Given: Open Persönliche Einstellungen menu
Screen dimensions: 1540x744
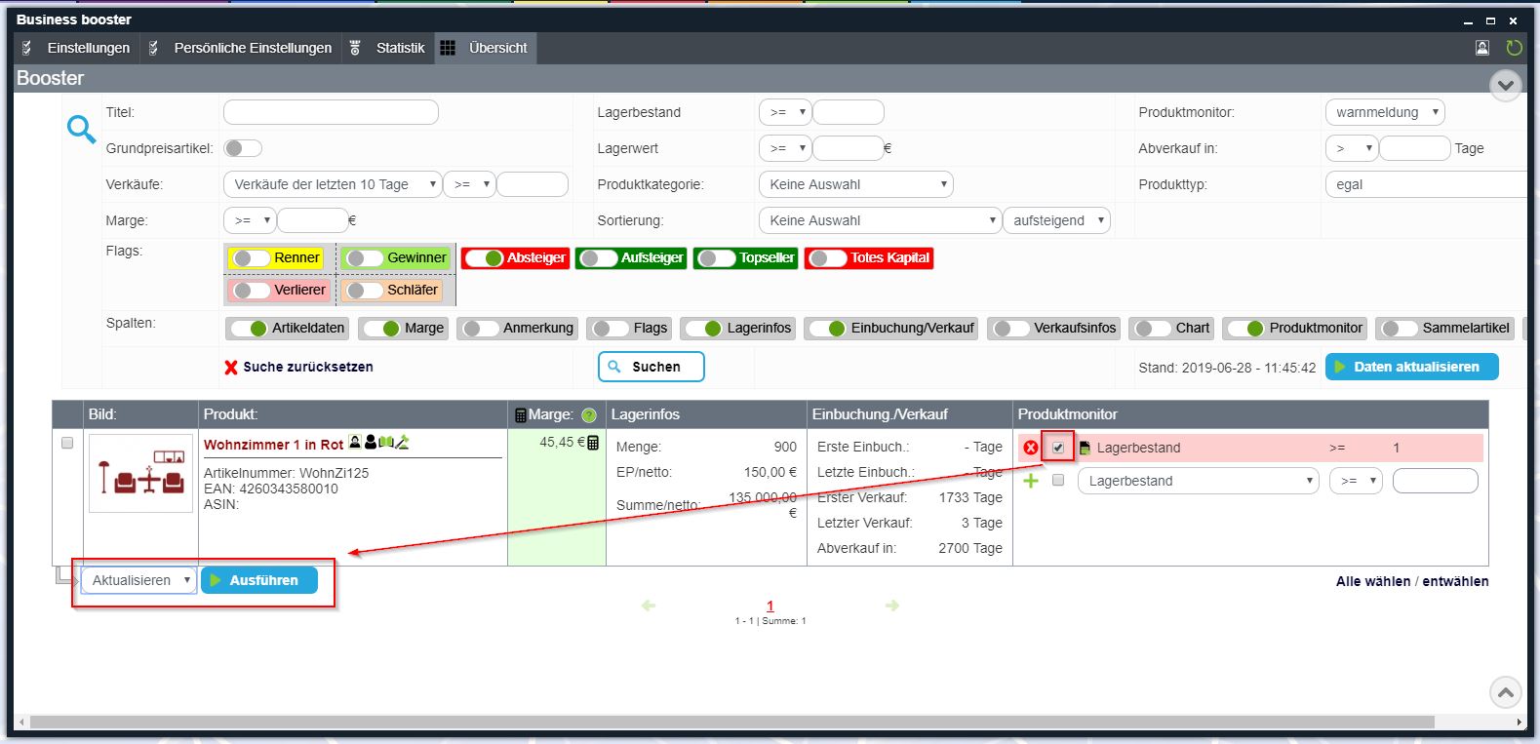Looking at the screenshot, I should coord(252,48).
